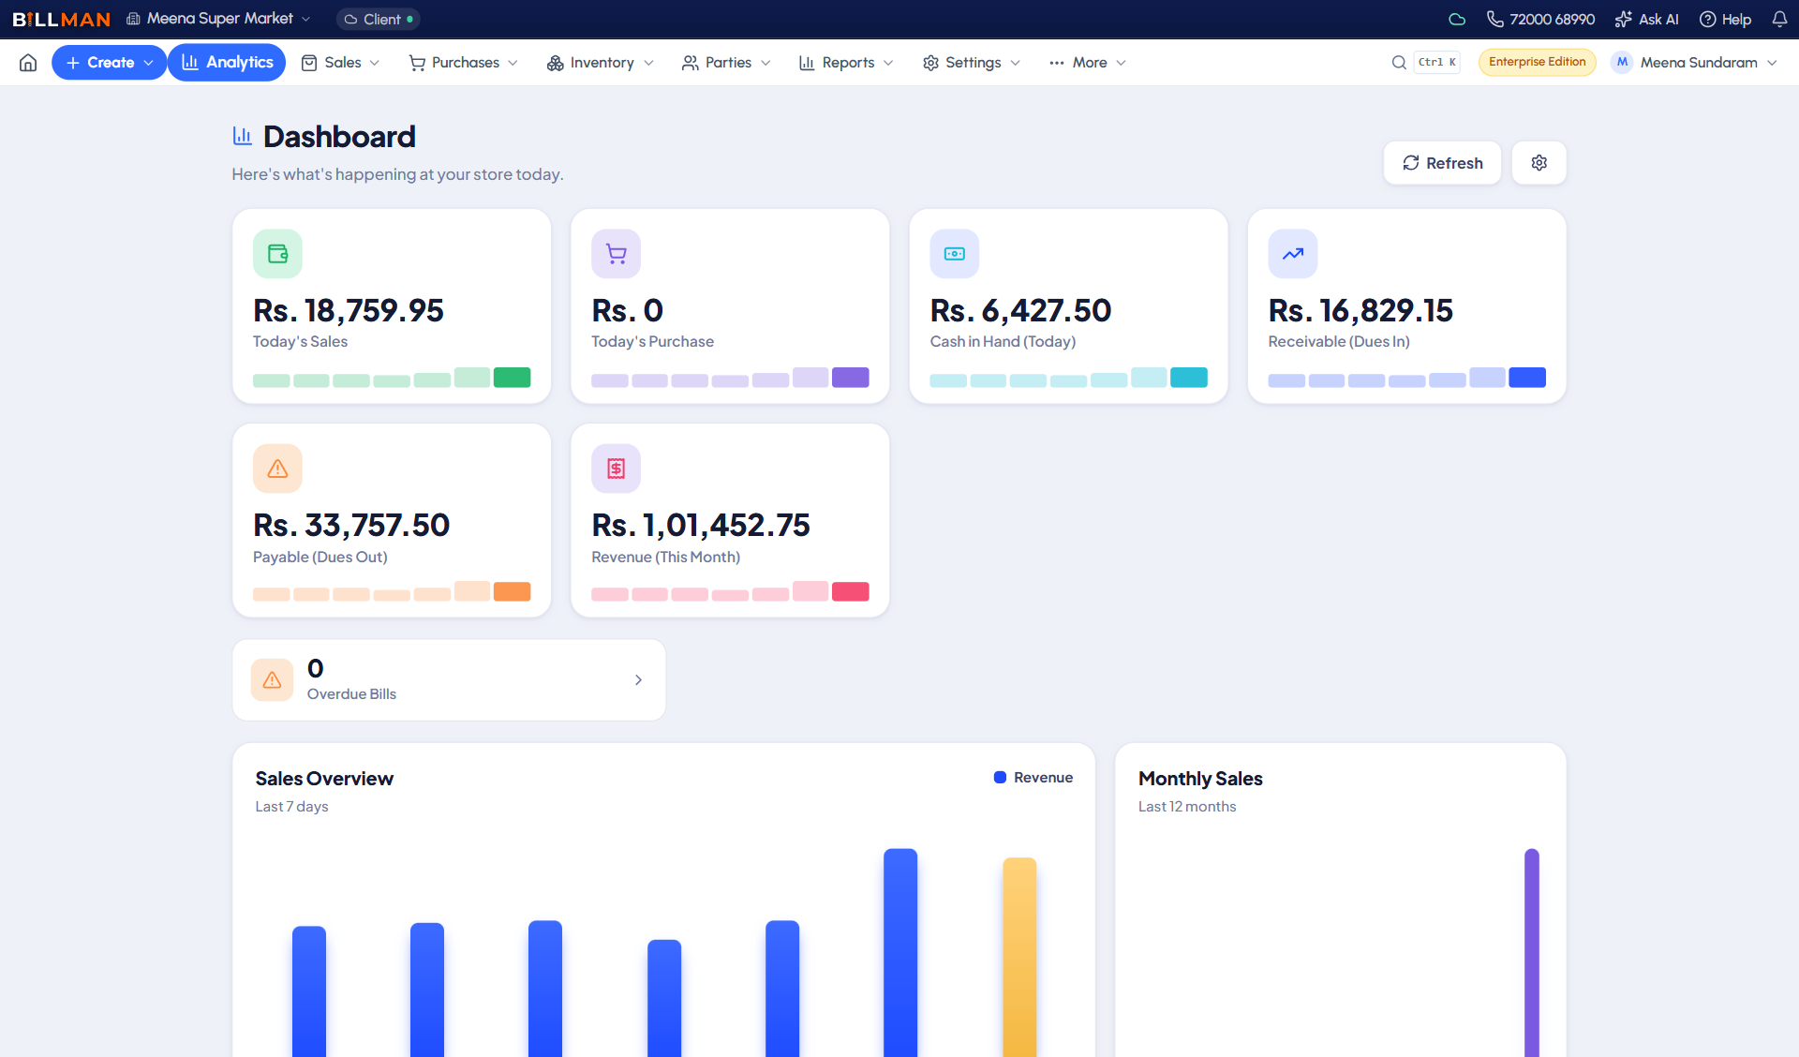Click the Client status pill
1799x1057 pixels.
click(x=379, y=20)
